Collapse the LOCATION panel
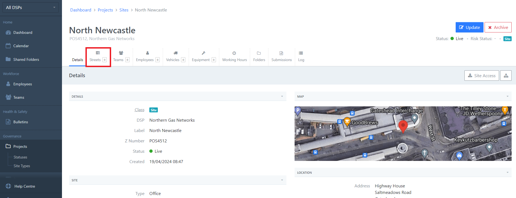516x198 pixels. click(508, 172)
